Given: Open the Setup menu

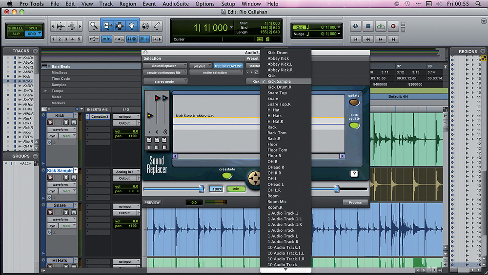Looking at the screenshot, I should 228,4.
